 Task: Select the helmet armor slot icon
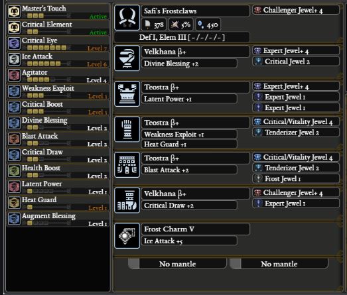click(x=127, y=58)
